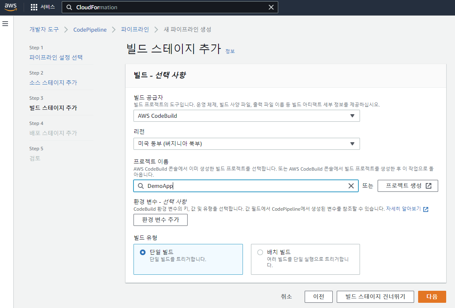Click Step 4 배포 스테이지 추가 text

click(53, 133)
